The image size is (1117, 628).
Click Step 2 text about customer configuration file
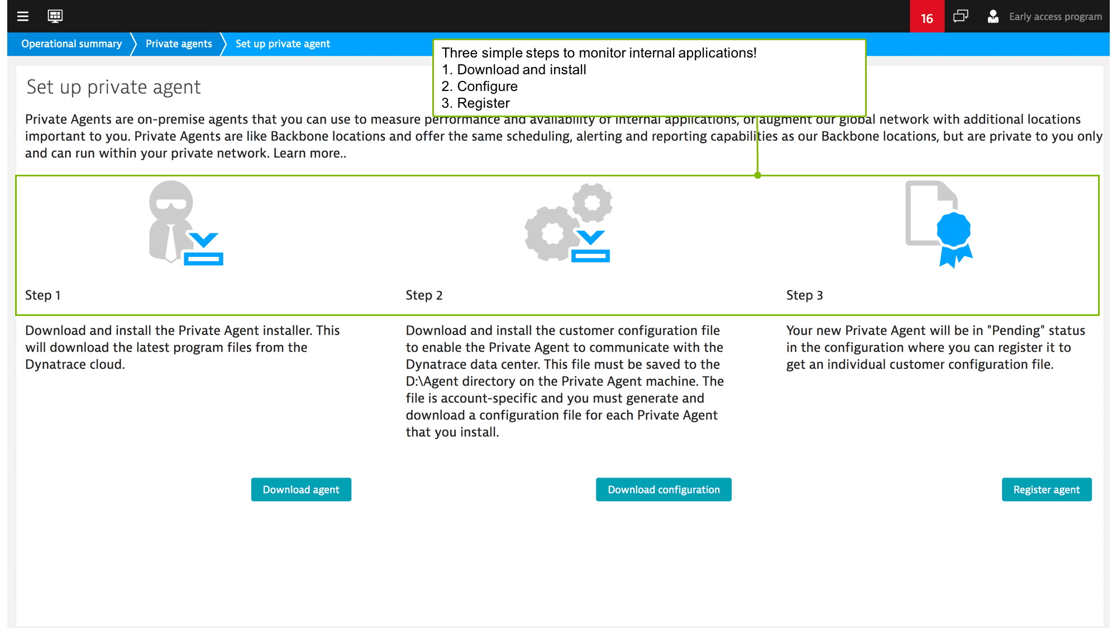565,381
